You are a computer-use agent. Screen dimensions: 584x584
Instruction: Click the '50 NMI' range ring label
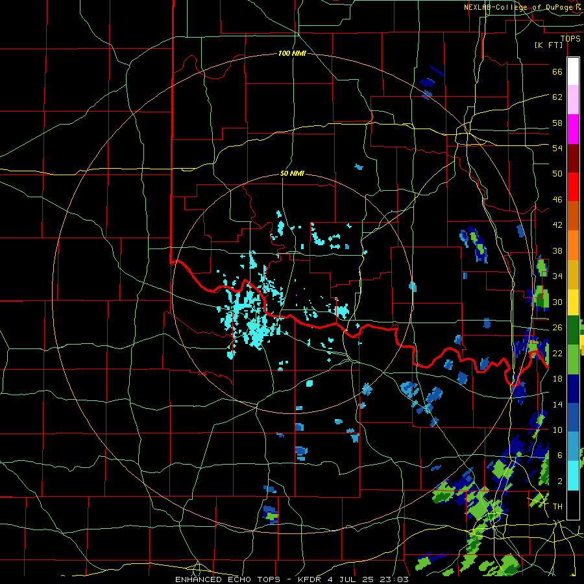pos(292,173)
